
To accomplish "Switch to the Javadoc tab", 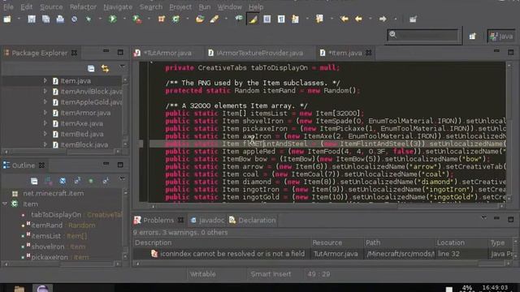I will (208, 220).
